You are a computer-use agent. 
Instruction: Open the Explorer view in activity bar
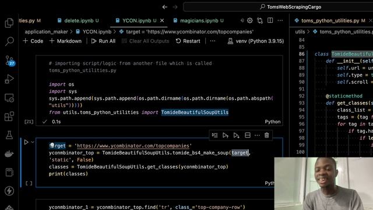click(9, 23)
